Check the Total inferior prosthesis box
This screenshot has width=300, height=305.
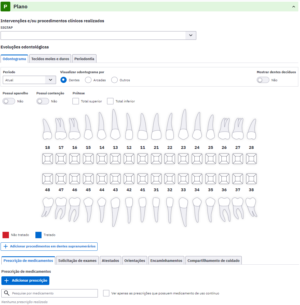click(110, 101)
